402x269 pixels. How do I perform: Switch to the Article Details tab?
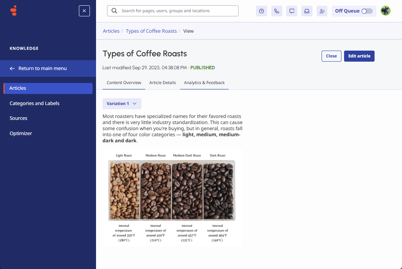(x=162, y=83)
